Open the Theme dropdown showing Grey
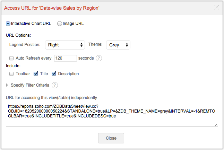Image resolution: width=224 pixels, height=150 pixels. [118, 45]
